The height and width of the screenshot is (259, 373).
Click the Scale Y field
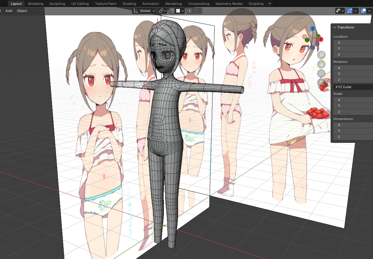[x=353, y=106]
